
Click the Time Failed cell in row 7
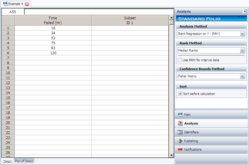[x=53, y=58]
